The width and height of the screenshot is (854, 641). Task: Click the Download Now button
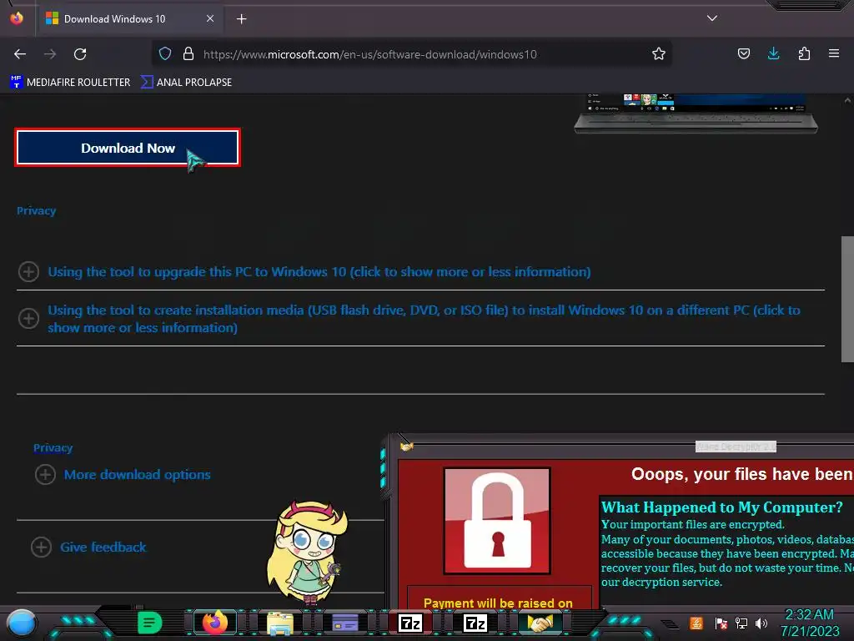coord(128,148)
